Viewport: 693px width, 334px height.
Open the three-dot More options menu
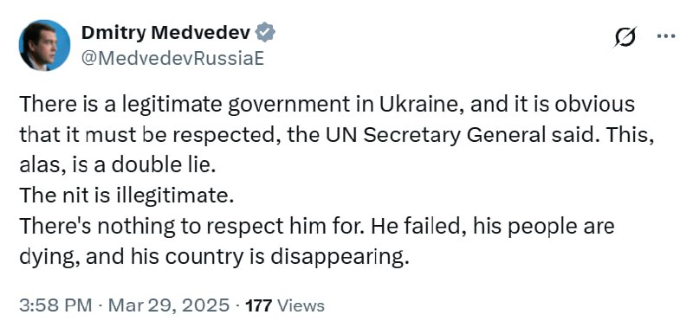tap(666, 36)
